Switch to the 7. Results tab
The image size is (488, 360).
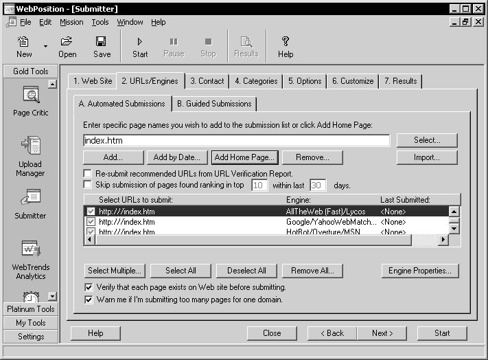401,81
